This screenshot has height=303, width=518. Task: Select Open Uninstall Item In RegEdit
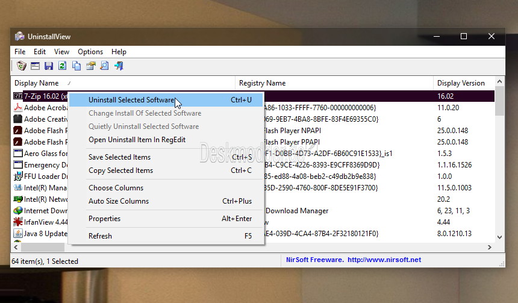166,139
